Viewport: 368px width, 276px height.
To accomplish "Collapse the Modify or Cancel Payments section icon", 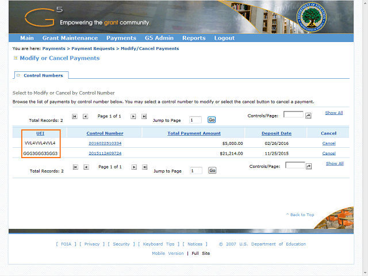I will pyautogui.click(x=16, y=58).
